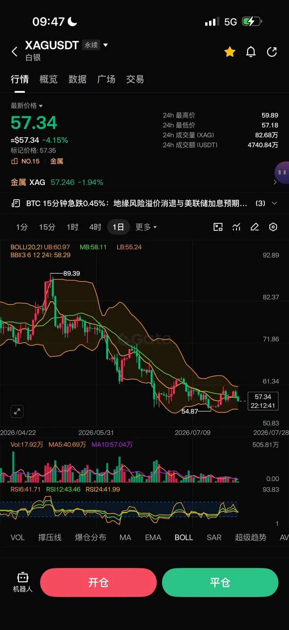Image resolution: width=289 pixels, height=630 pixels.
Task: Tap the 金属 category tag
Action: coord(57,161)
